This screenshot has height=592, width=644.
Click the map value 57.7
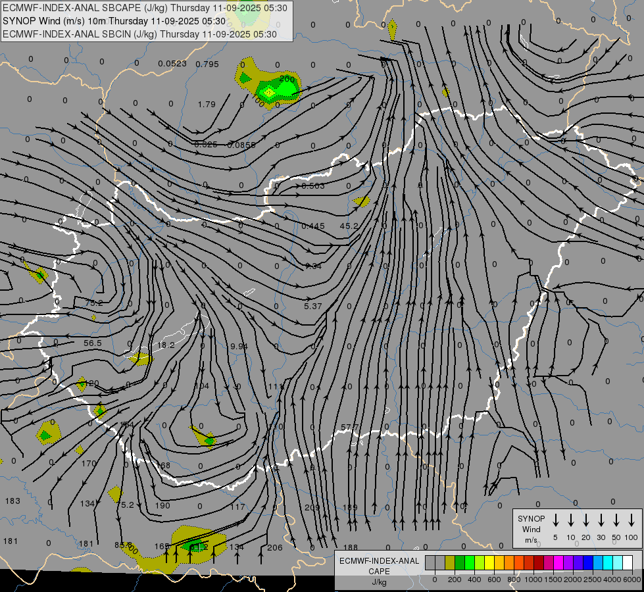349,428
